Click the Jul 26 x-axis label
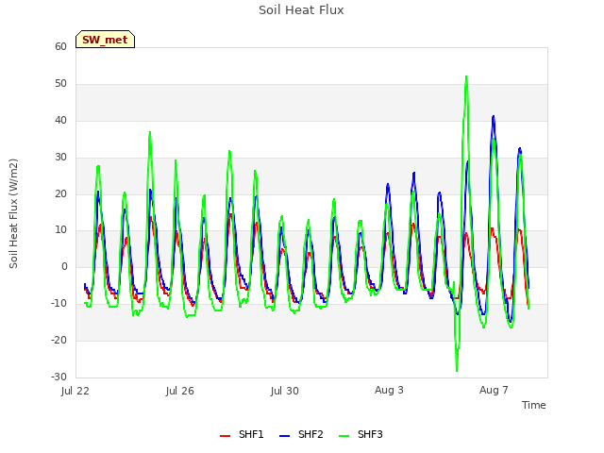The width and height of the screenshot is (604, 453). pyautogui.click(x=180, y=391)
